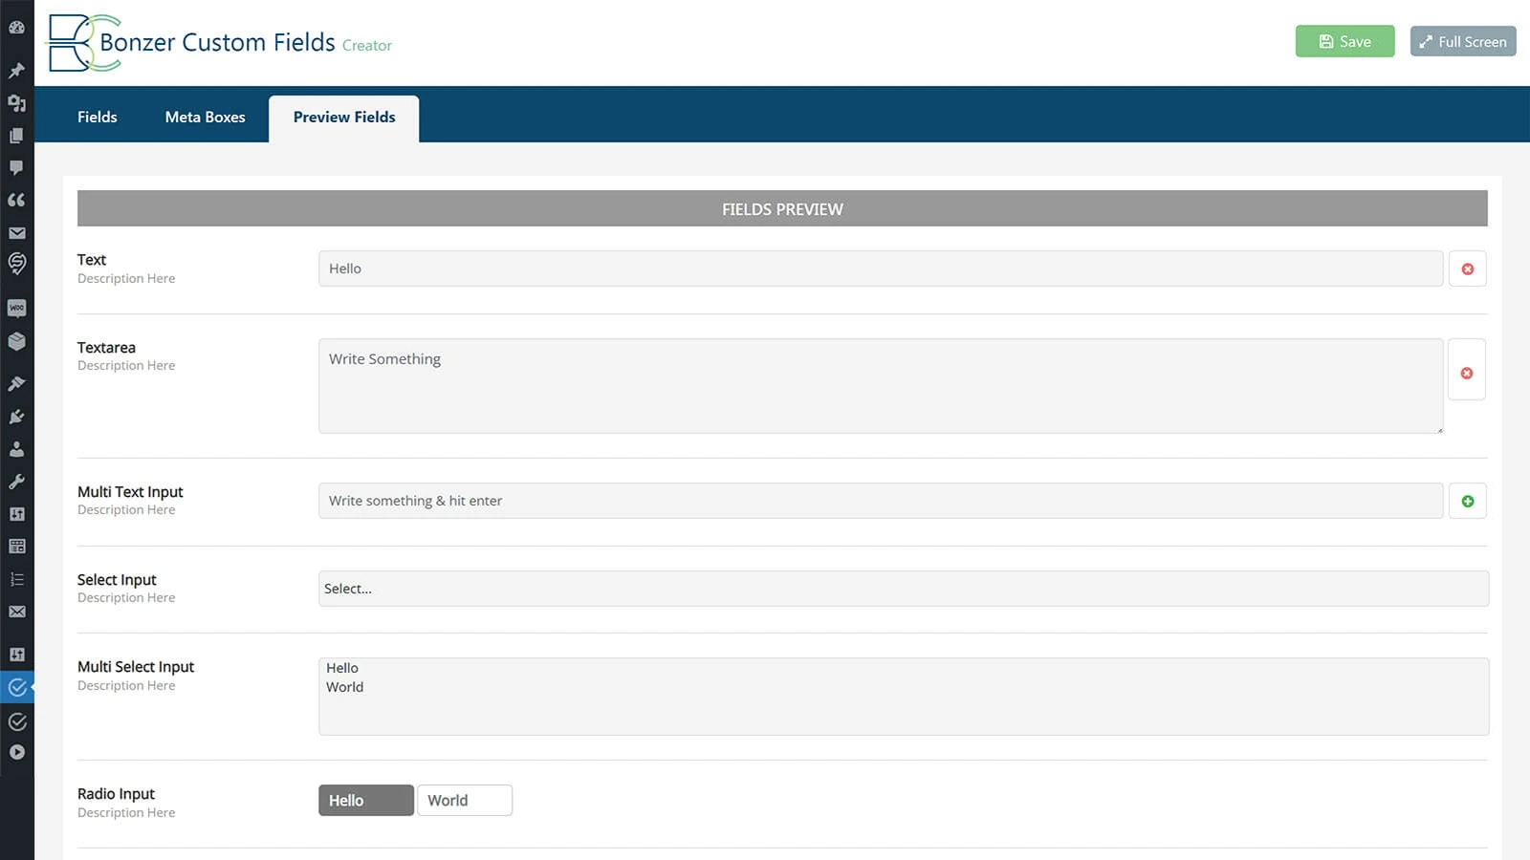
Task: Add entry with green plus icon
Action: [1467, 501]
